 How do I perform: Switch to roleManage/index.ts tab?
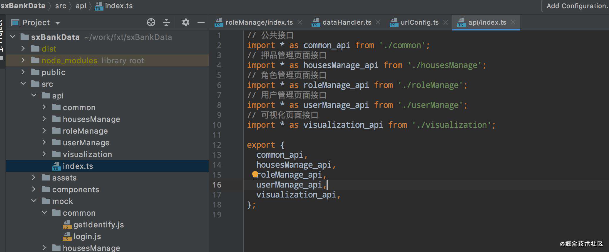click(259, 23)
